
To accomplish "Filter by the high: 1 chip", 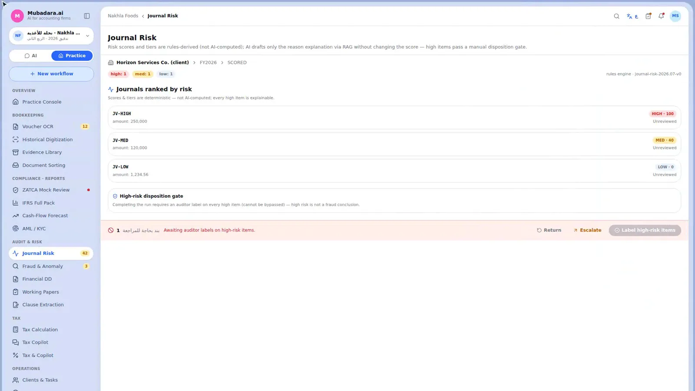I will click(x=118, y=74).
